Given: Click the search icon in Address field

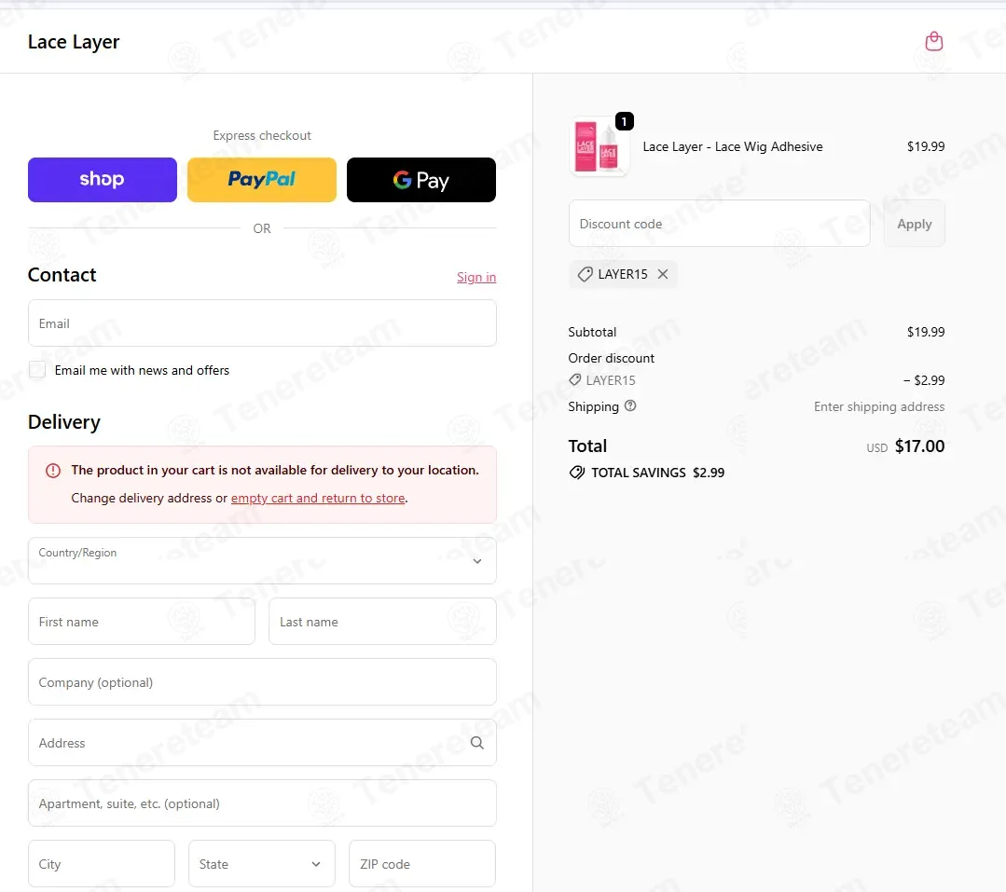Looking at the screenshot, I should [x=476, y=743].
